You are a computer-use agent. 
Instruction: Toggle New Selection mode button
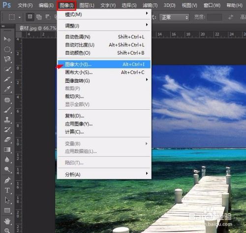[30, 17]
